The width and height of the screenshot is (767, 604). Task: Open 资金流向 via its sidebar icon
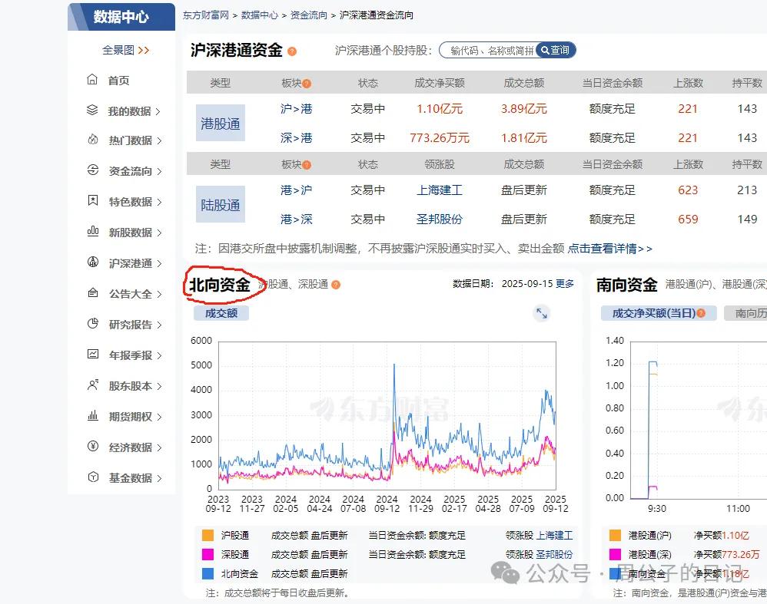pyautogui.click(x=92, y=170)
